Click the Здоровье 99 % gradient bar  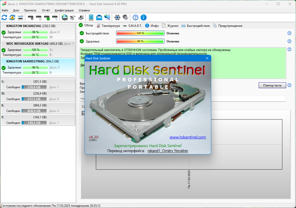pos(140,41)
